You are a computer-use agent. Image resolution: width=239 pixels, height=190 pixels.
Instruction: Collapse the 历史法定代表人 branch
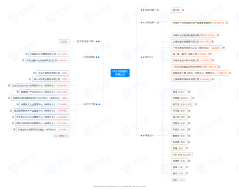[78, 41]
